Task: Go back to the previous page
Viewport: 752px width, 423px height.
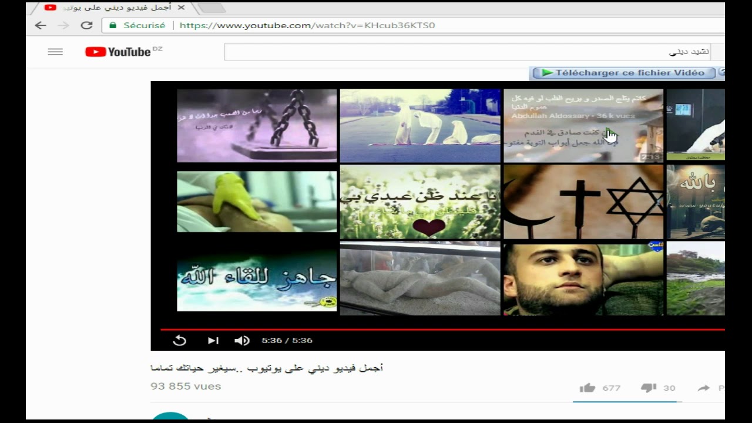Action: [40, 25]
